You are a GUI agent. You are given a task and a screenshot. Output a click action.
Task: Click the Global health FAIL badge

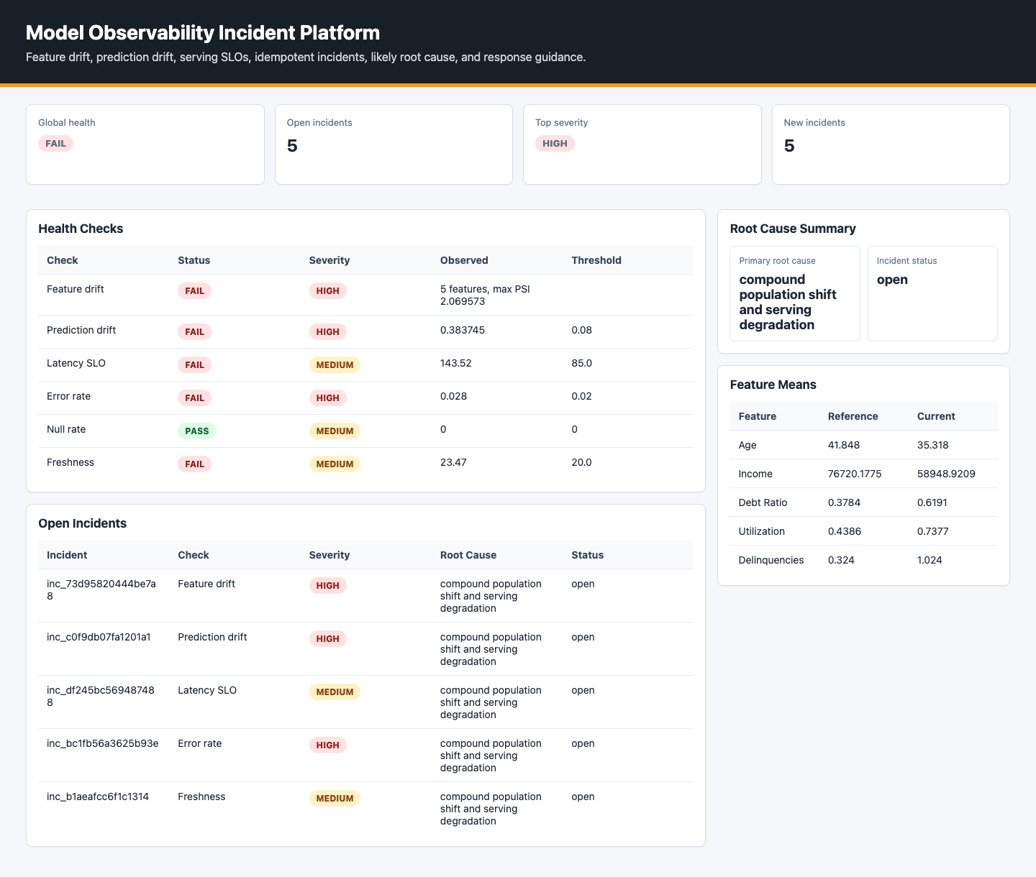click(x=55, y=144)
